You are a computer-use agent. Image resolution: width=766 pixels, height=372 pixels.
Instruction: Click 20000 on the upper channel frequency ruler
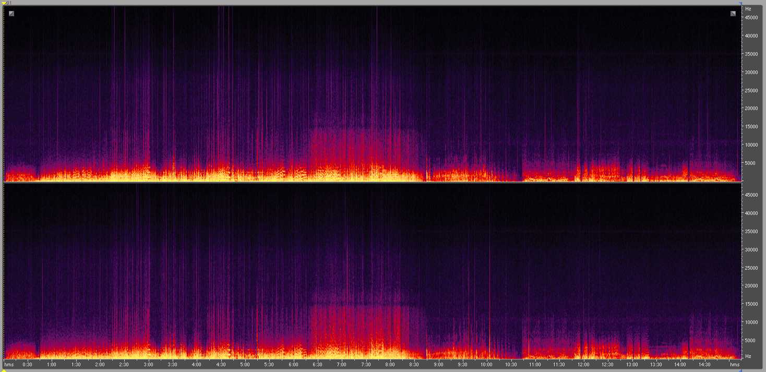pos(751,108)
